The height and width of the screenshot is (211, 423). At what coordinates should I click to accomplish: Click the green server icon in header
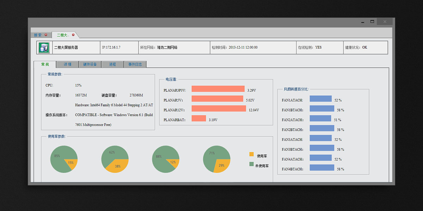[x=44, y=47]
